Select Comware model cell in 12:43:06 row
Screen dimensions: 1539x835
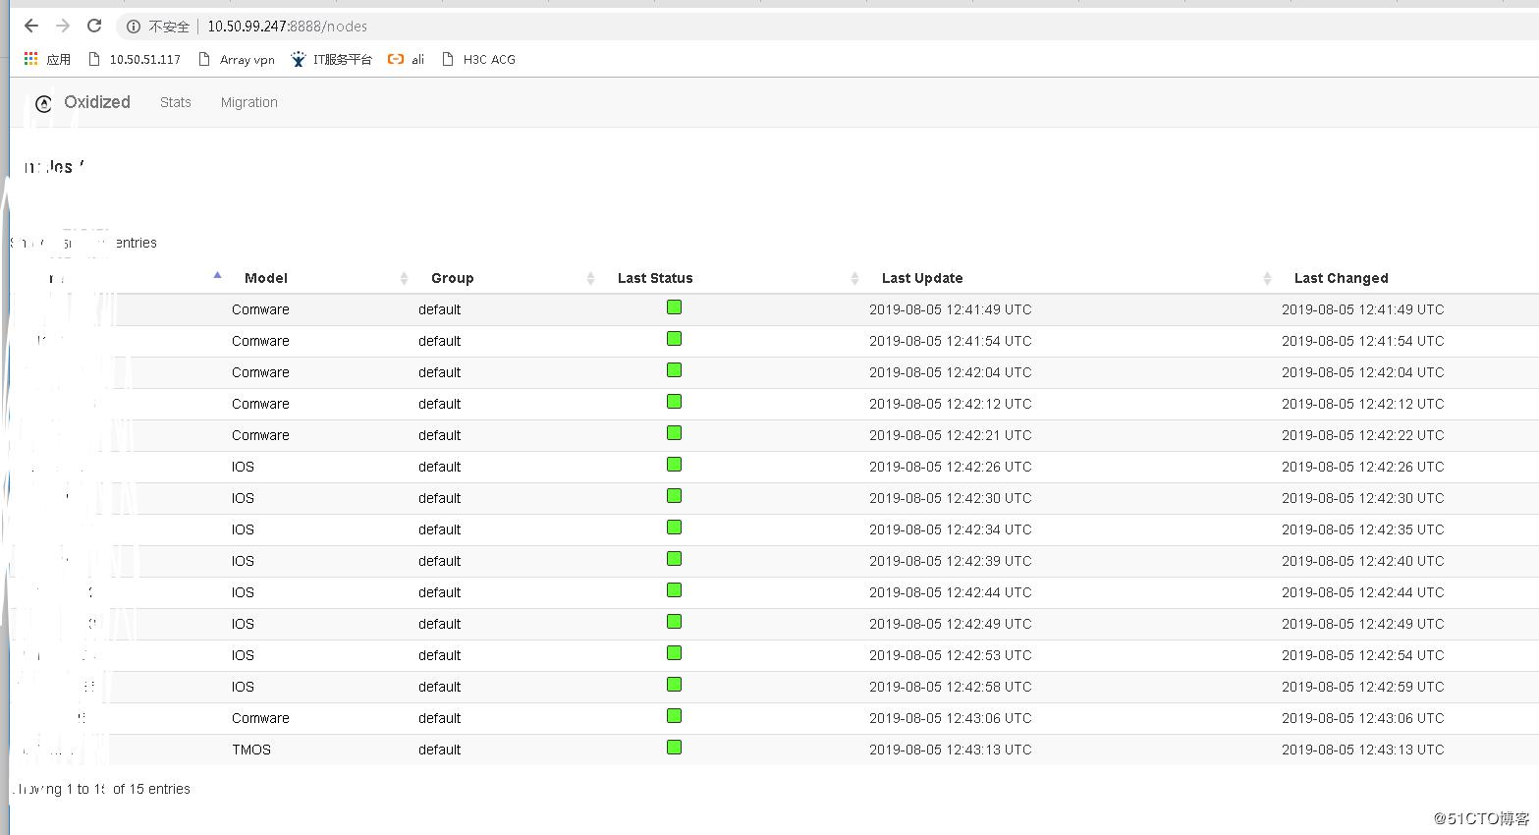click(x=260, y=718)
